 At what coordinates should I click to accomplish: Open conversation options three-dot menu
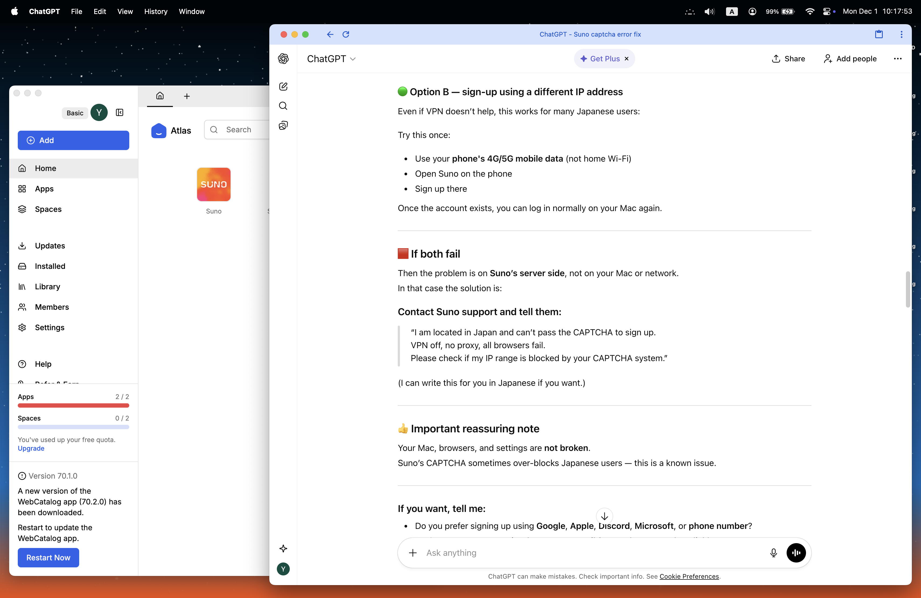(897, 59)
